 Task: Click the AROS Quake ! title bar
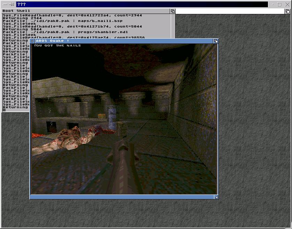122,41
